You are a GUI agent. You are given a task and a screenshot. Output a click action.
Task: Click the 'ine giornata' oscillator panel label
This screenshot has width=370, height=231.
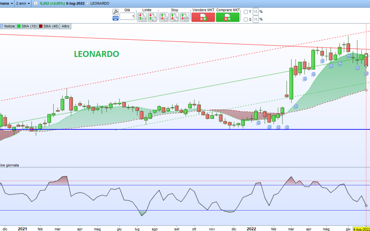(x=10, y=165)
